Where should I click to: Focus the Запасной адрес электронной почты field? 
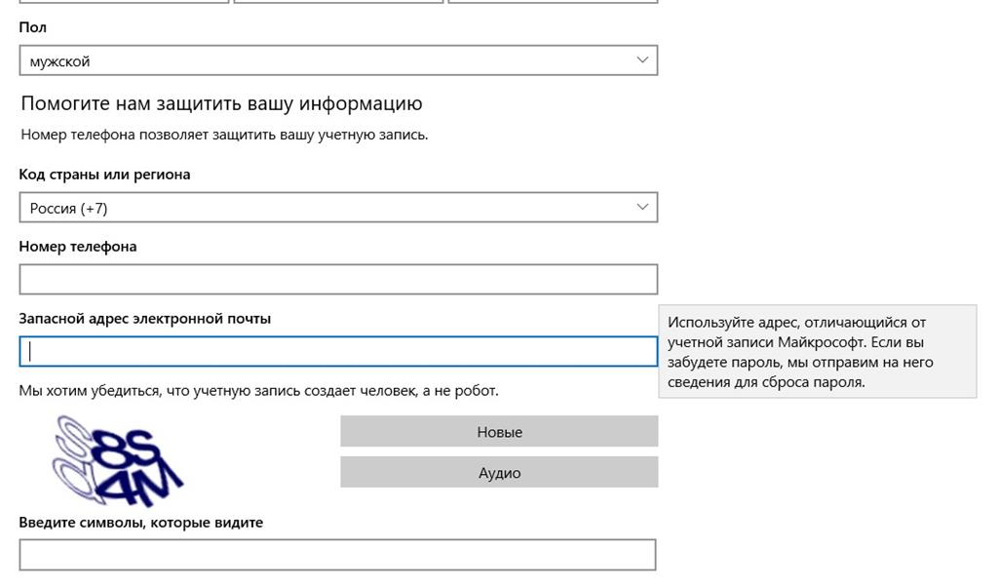tap(338, 352)
